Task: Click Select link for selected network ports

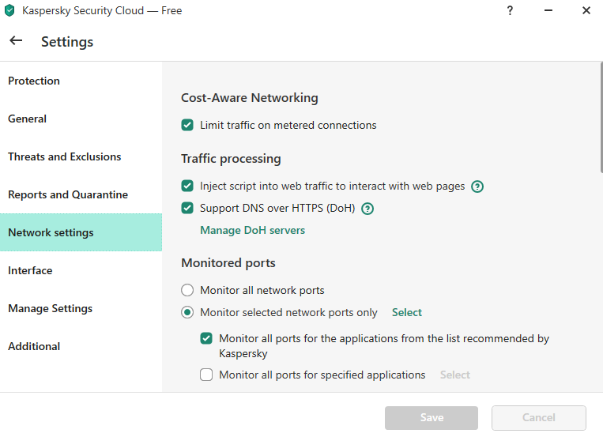Action: [407, 312]
